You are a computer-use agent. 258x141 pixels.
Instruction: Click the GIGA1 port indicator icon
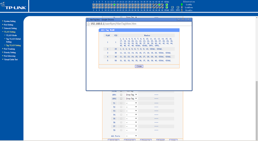167,5
